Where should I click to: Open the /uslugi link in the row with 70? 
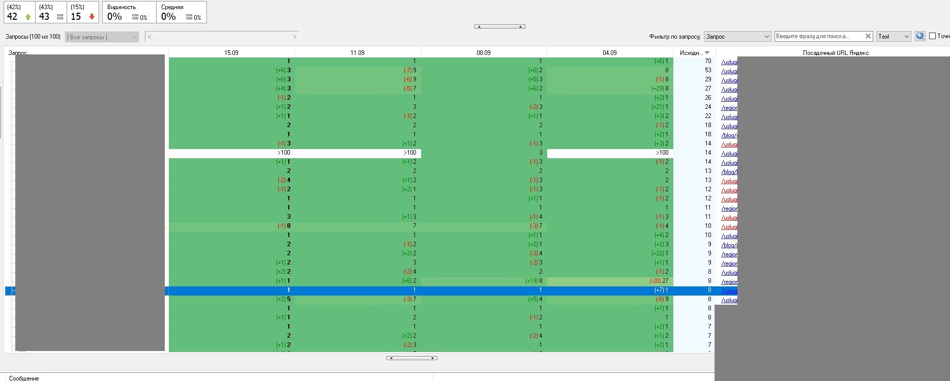pos(729,62)
